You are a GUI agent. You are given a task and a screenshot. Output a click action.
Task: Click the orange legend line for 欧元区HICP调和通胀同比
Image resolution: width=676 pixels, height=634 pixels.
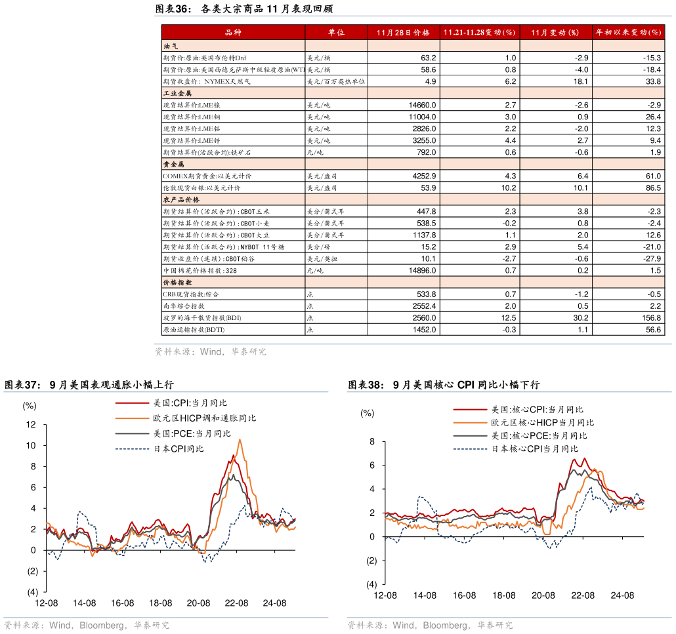click(133, 418)
